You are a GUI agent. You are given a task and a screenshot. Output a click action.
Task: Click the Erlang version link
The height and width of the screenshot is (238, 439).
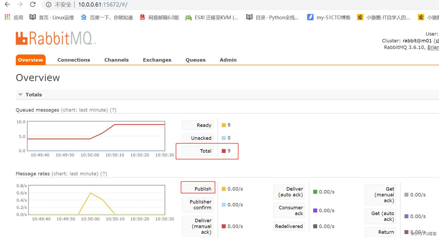point(433,47)
